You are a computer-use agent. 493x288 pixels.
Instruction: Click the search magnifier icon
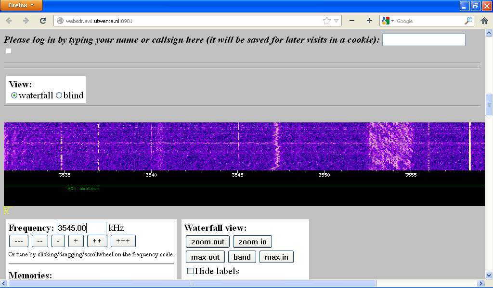point(468,21)
